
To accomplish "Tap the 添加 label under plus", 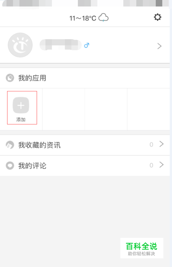I will (21, 120).
